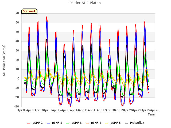Click the 30 y-axis tick label

click(x=17, y=50)
